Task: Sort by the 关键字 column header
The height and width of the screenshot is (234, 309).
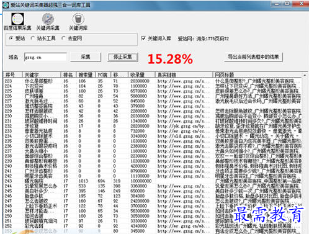Action: tap(41, 74)
